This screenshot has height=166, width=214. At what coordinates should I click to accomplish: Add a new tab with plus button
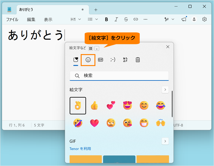click(96, 10)
